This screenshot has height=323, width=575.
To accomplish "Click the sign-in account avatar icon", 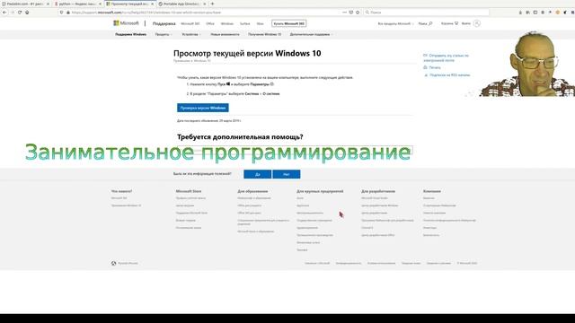I will [x=477, y=23].
